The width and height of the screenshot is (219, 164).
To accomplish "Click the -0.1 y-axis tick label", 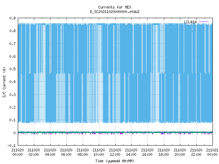I will pyautogui.click(x=11, y=146).
